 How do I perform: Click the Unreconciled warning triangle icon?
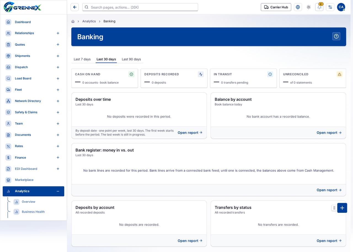(339, 74)
